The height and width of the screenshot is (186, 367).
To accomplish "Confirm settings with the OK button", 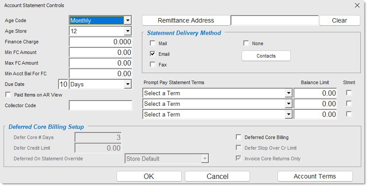I will (x=149, y=176).
